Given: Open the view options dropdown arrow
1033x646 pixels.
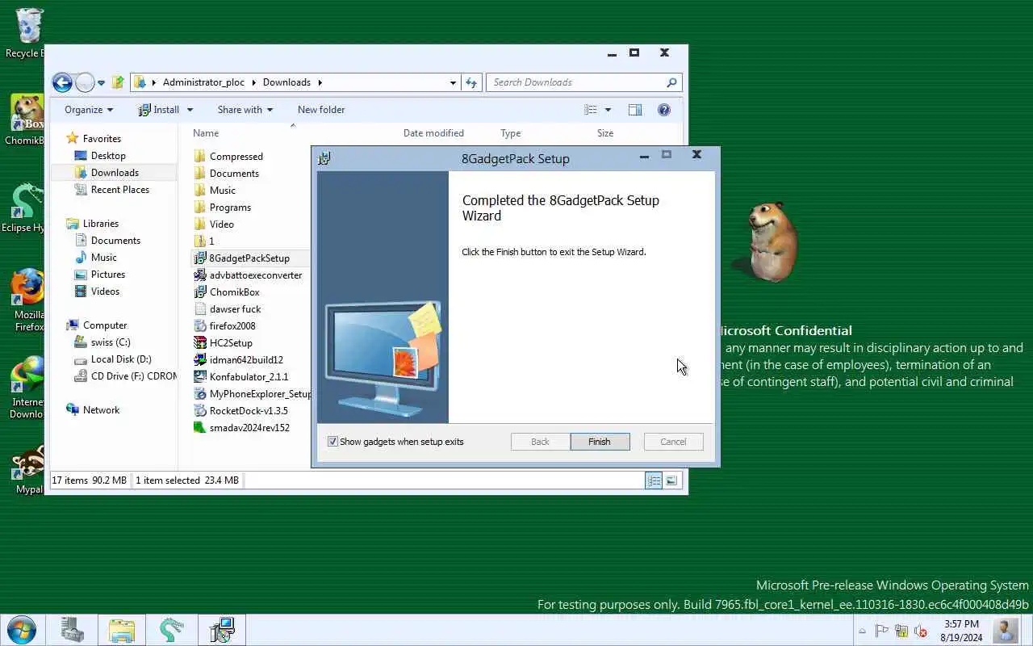Looking at the screenshot, I should 608,110.
